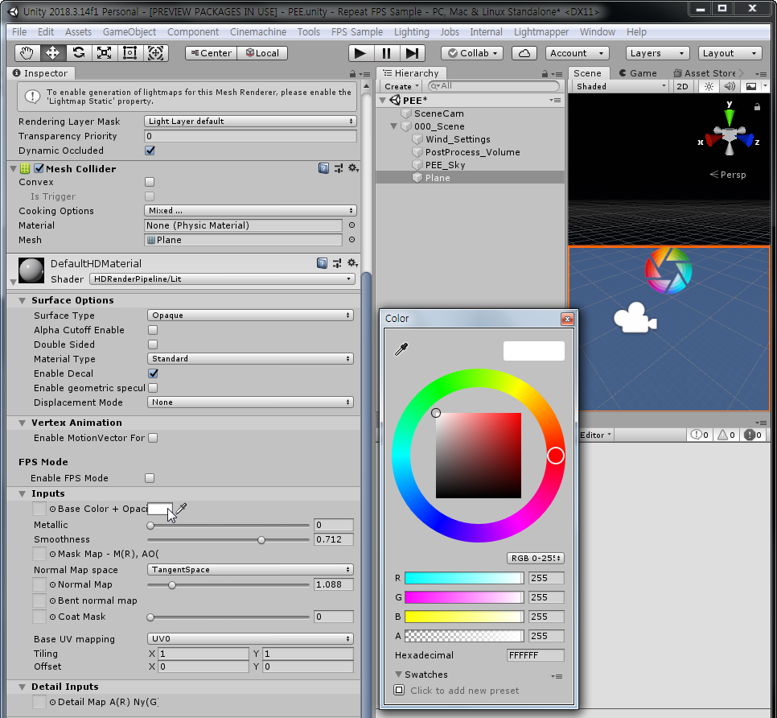
Task: Open Displacement Mode dropdown
Action: [x=250, y=402]
